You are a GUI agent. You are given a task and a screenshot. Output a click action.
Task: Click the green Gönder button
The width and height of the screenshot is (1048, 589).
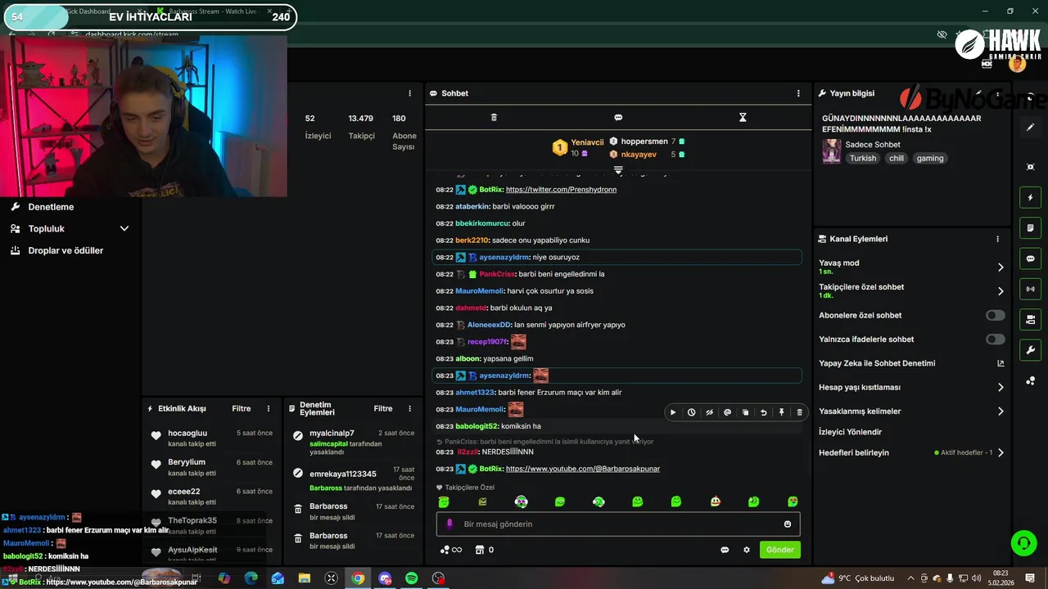coord(779,550)
